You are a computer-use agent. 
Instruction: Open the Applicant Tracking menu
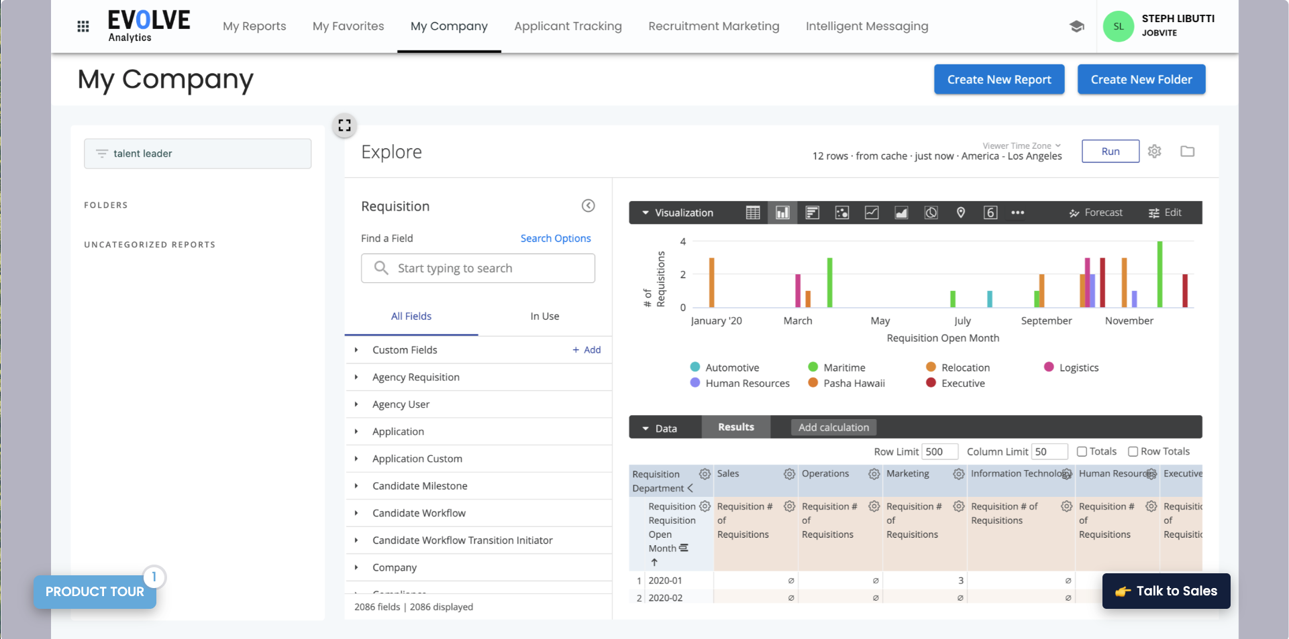click(x=567, y=26)
